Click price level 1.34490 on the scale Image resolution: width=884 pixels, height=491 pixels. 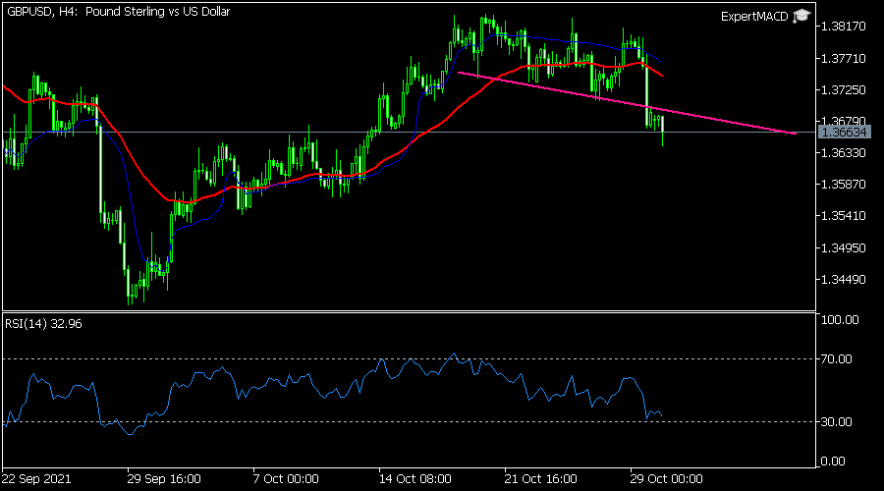(x=844, y=280)
